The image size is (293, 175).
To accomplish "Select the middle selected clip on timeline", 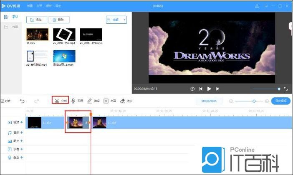I will 78,123.
